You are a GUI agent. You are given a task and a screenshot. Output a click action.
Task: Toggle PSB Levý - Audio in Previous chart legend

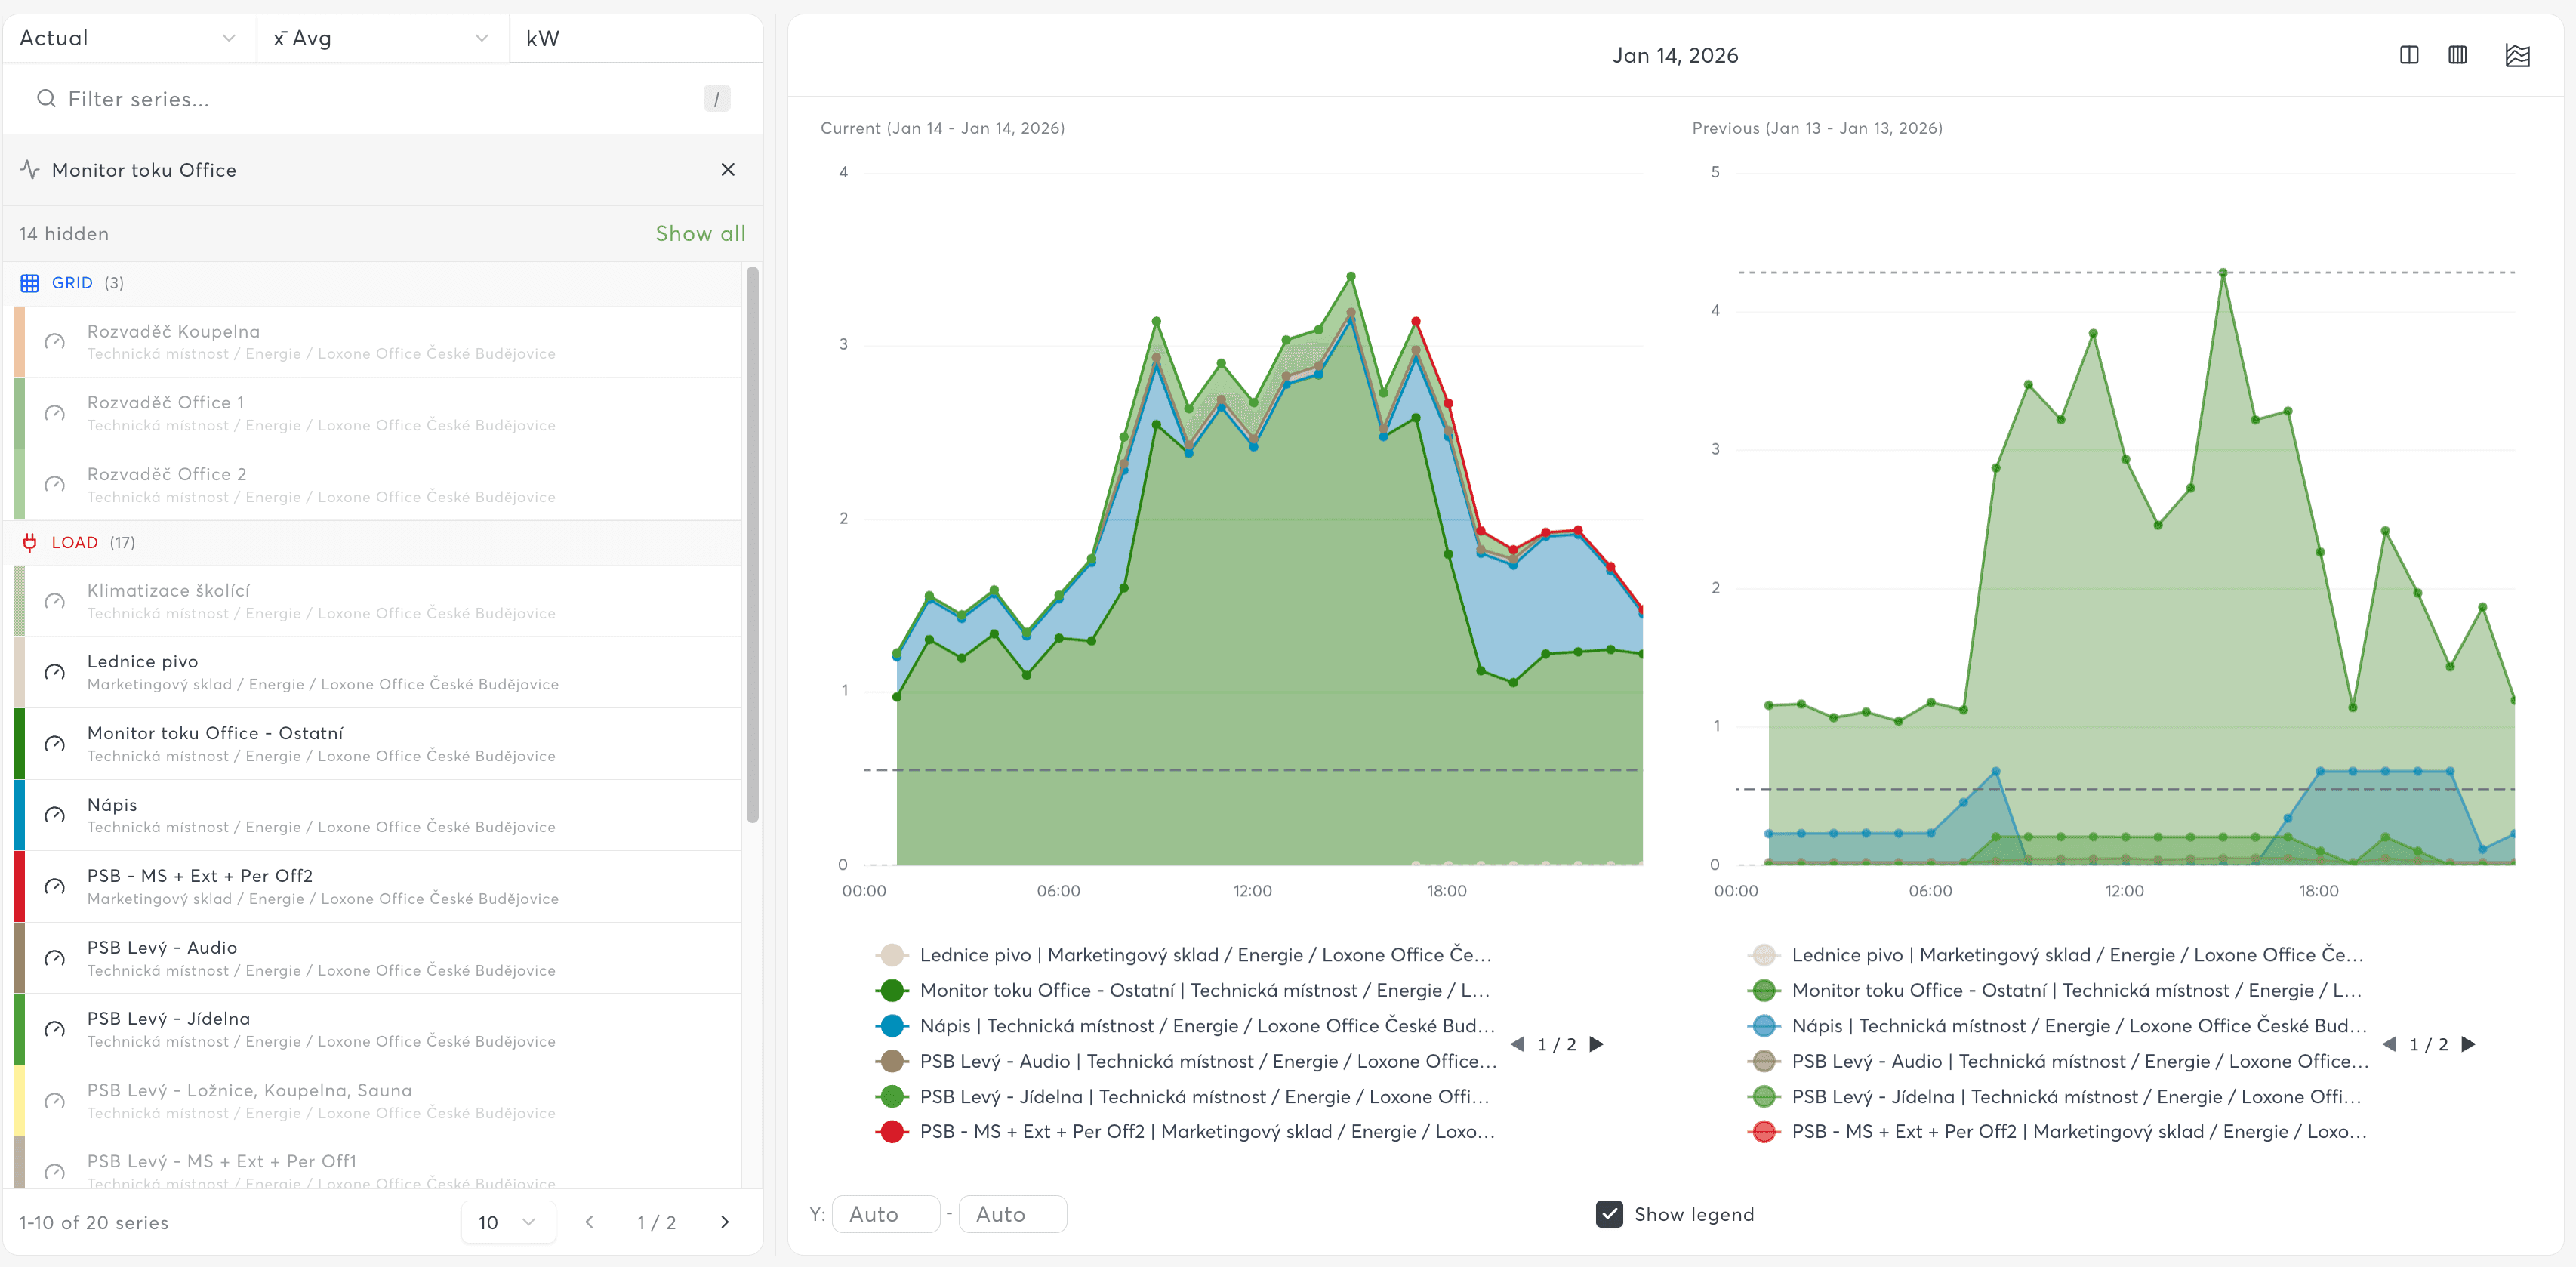point(2058,1061)
